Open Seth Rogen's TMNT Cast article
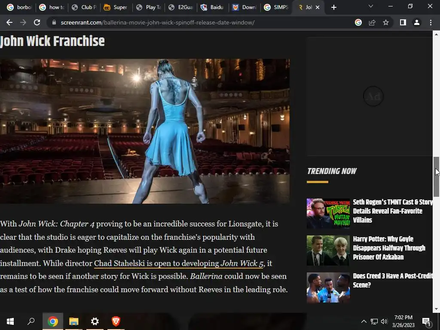440x330 pixels. pos(393,211)
